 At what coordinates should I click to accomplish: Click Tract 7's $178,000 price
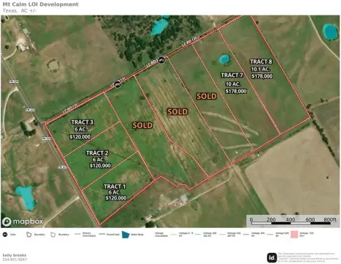pyautogui.click(x=236, y=92)
